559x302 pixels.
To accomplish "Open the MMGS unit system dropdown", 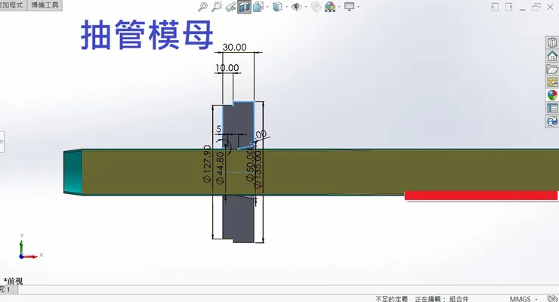I will tap(523, 299).
